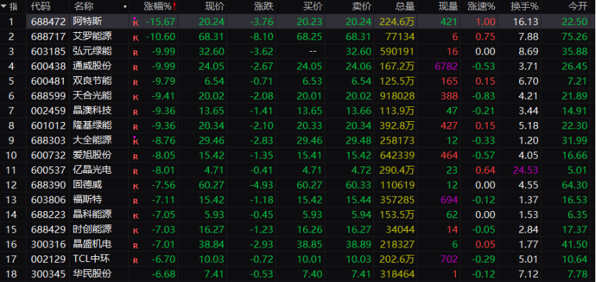Click the K icon for 晶科能源
596x282 pixels.
135,216
